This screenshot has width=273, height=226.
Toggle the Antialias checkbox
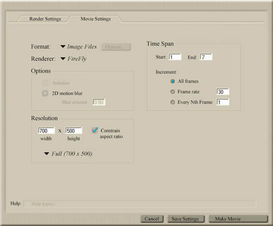45,83
